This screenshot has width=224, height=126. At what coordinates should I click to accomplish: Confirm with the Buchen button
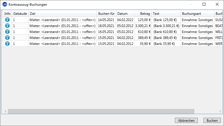[212, 120]
